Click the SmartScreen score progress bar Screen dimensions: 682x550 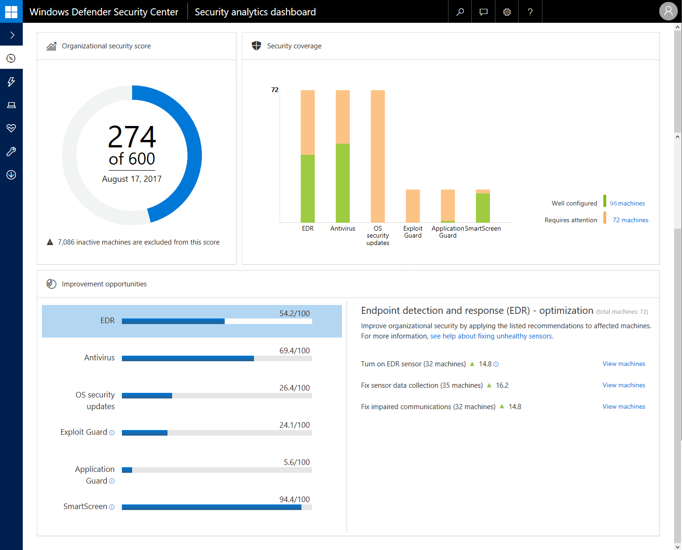[216, 507]
